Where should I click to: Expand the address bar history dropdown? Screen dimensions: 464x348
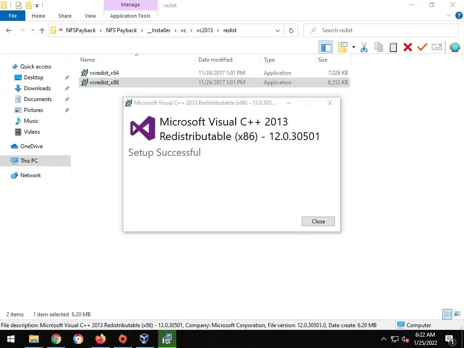click(x=278, y=30)
